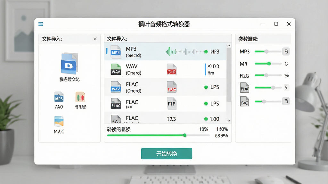Click the conversion progress slider
Viewport: 328px width, 184px height.
tap(158, 135)
